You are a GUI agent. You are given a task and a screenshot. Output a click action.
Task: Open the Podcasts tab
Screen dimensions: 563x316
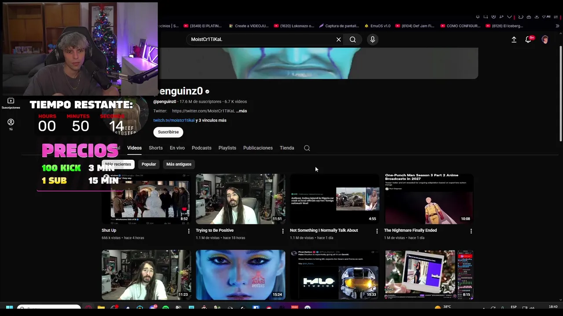[x=201, y=148]
